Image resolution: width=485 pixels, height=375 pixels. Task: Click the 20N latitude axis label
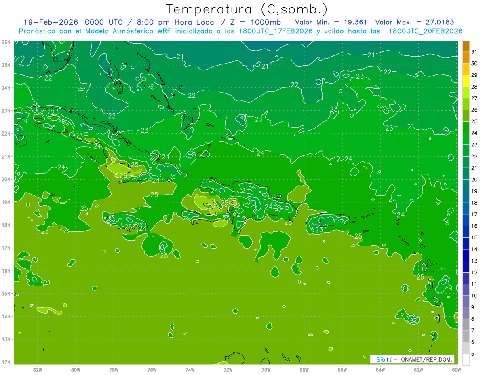[6, 179]
